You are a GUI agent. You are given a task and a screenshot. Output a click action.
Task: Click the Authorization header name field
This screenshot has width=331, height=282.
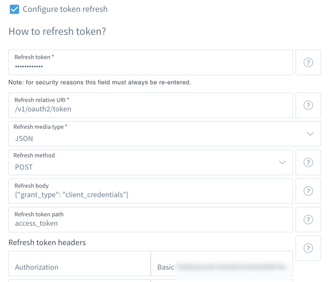point(79,264)
